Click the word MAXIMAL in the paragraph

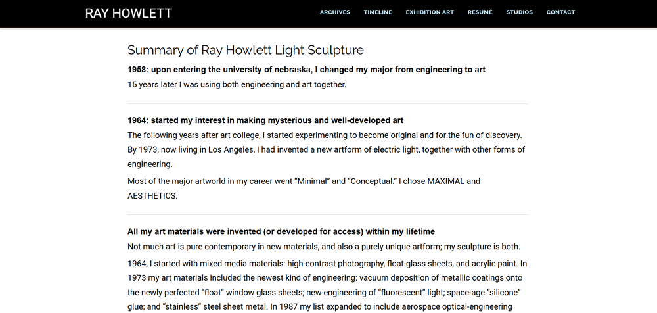(x=446, y=181)
